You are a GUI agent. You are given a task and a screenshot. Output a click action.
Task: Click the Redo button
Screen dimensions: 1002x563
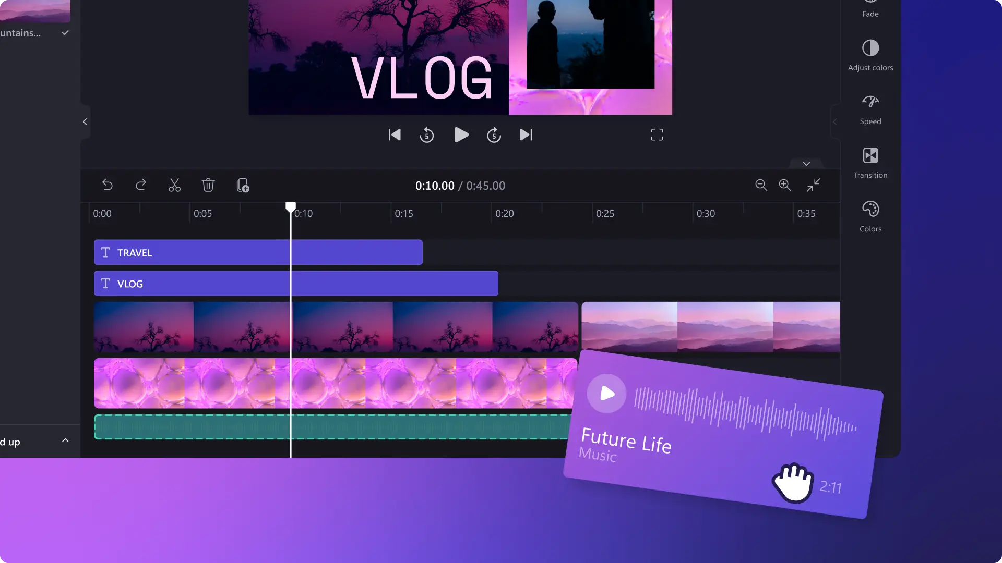pos(140,185)
